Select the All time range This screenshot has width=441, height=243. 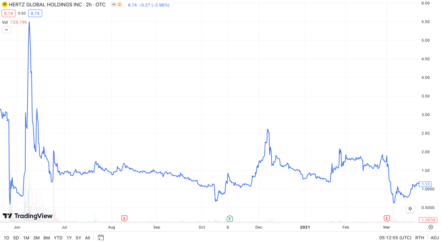87,238
